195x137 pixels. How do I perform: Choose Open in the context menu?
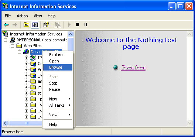[x=58, y=61]
